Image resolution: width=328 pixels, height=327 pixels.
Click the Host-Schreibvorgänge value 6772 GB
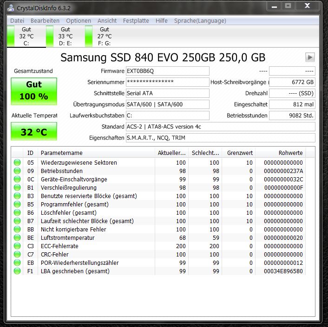point(292,82)
